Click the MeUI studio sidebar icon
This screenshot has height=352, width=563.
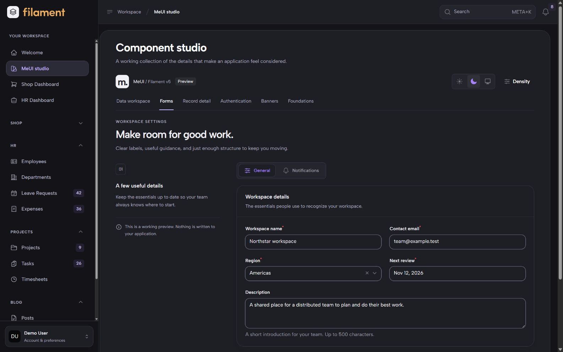coord(14,69)
